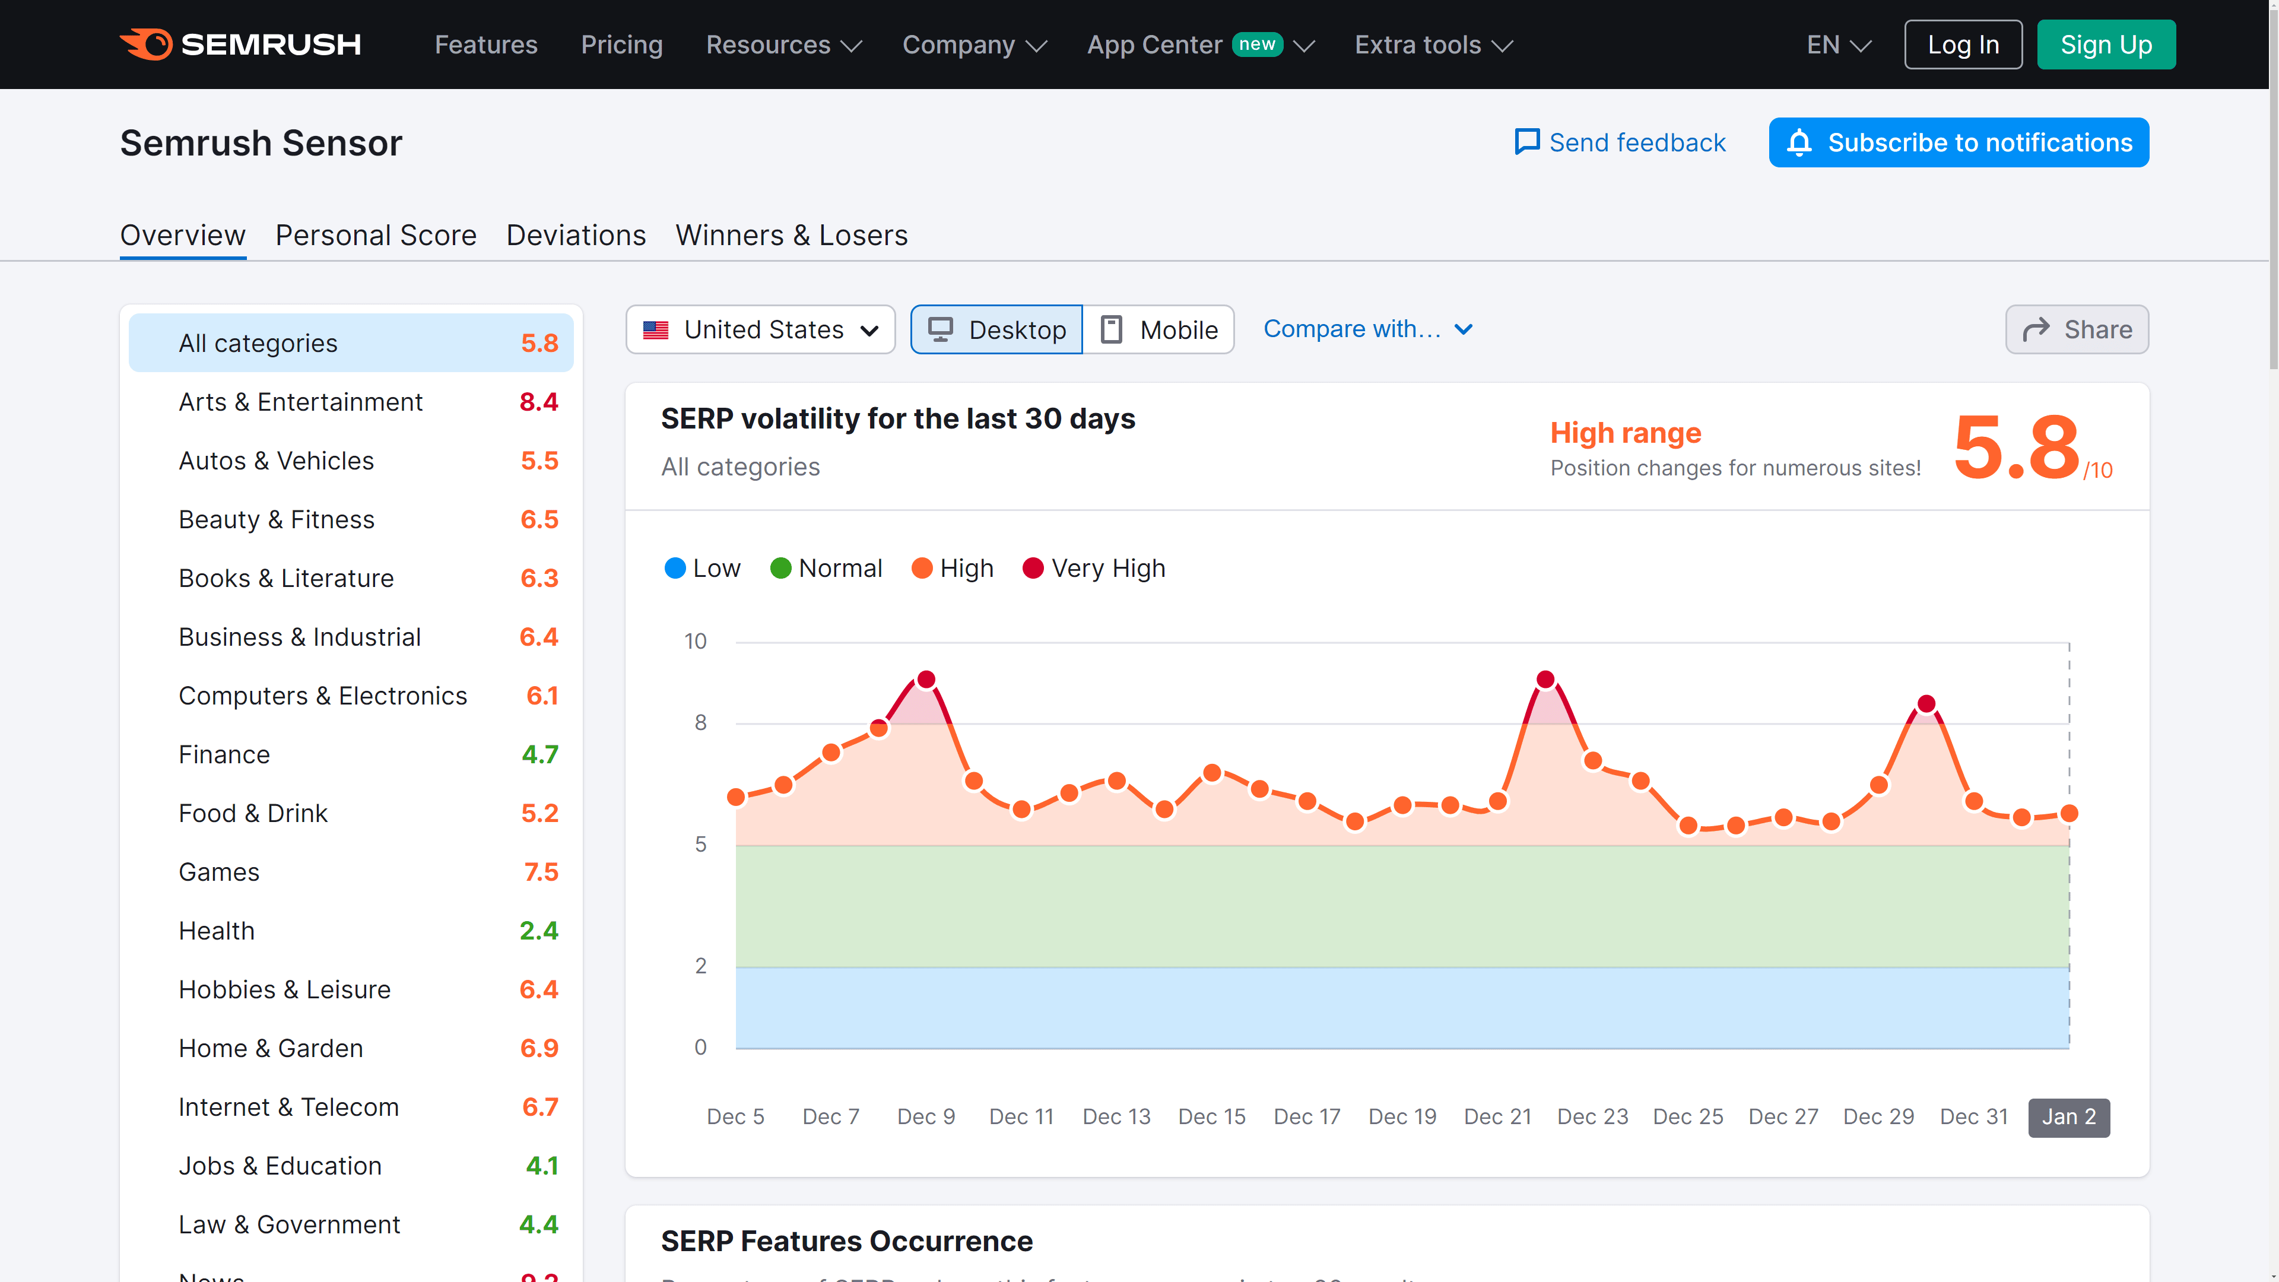Open the United States country dropdown
The width and height of the screenshot is (2279, 1282).
[761, 330]
